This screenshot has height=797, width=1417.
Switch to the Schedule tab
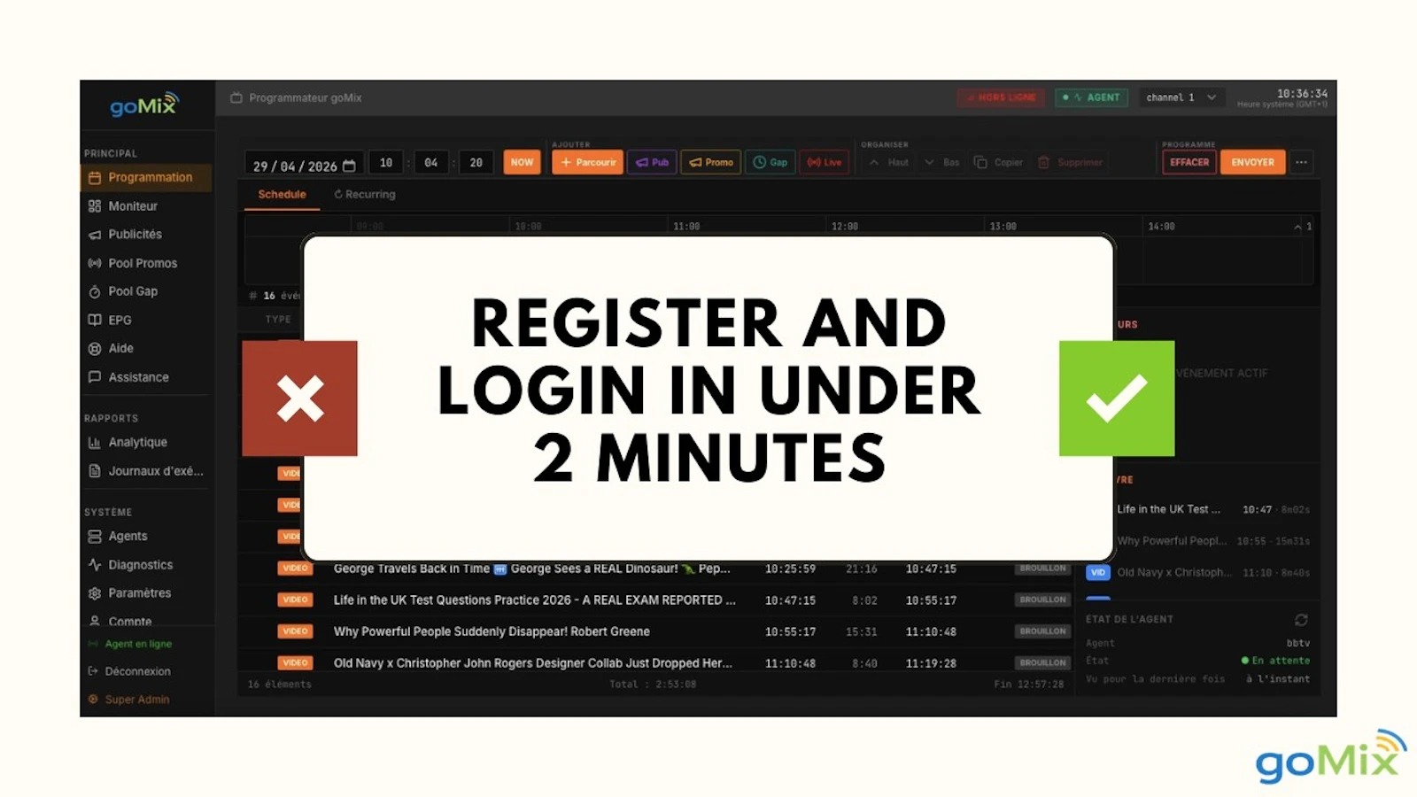[x=282, y=194]
